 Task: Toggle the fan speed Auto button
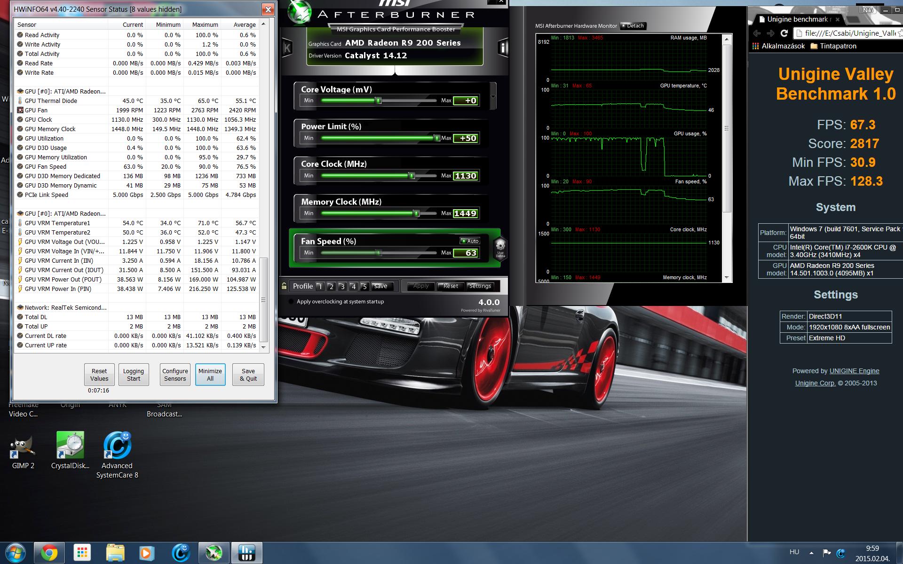tap(469, 241)
